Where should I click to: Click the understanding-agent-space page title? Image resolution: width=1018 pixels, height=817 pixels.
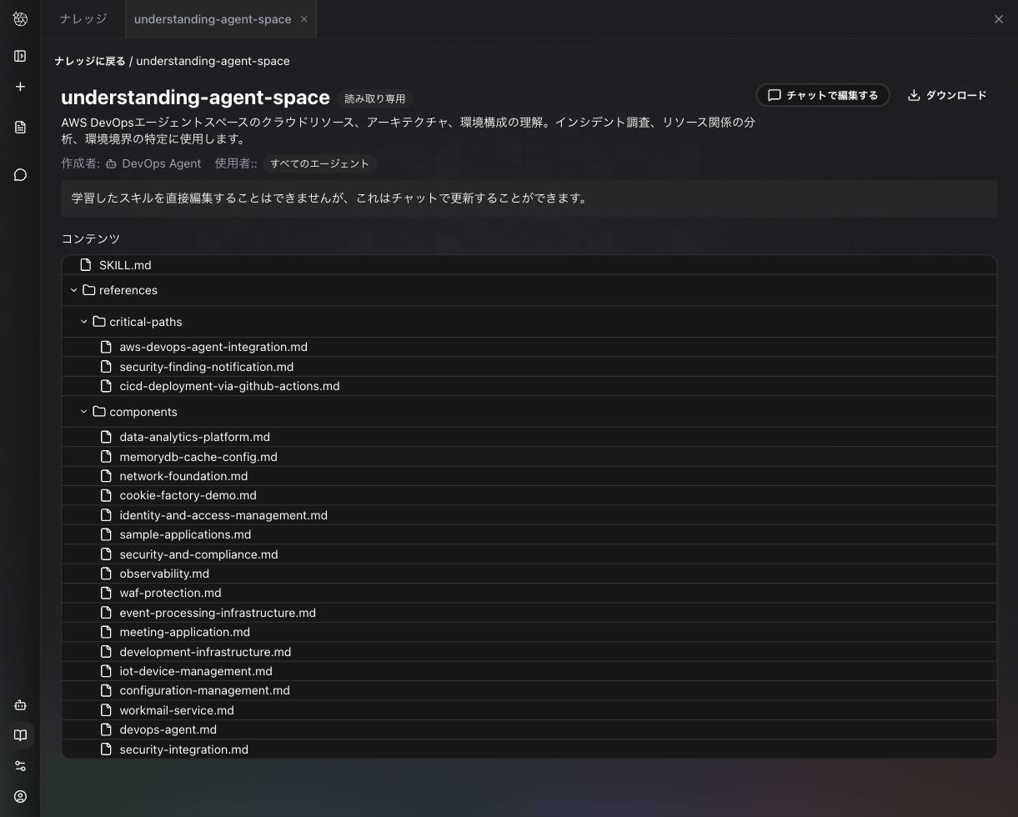click(195, 98)
